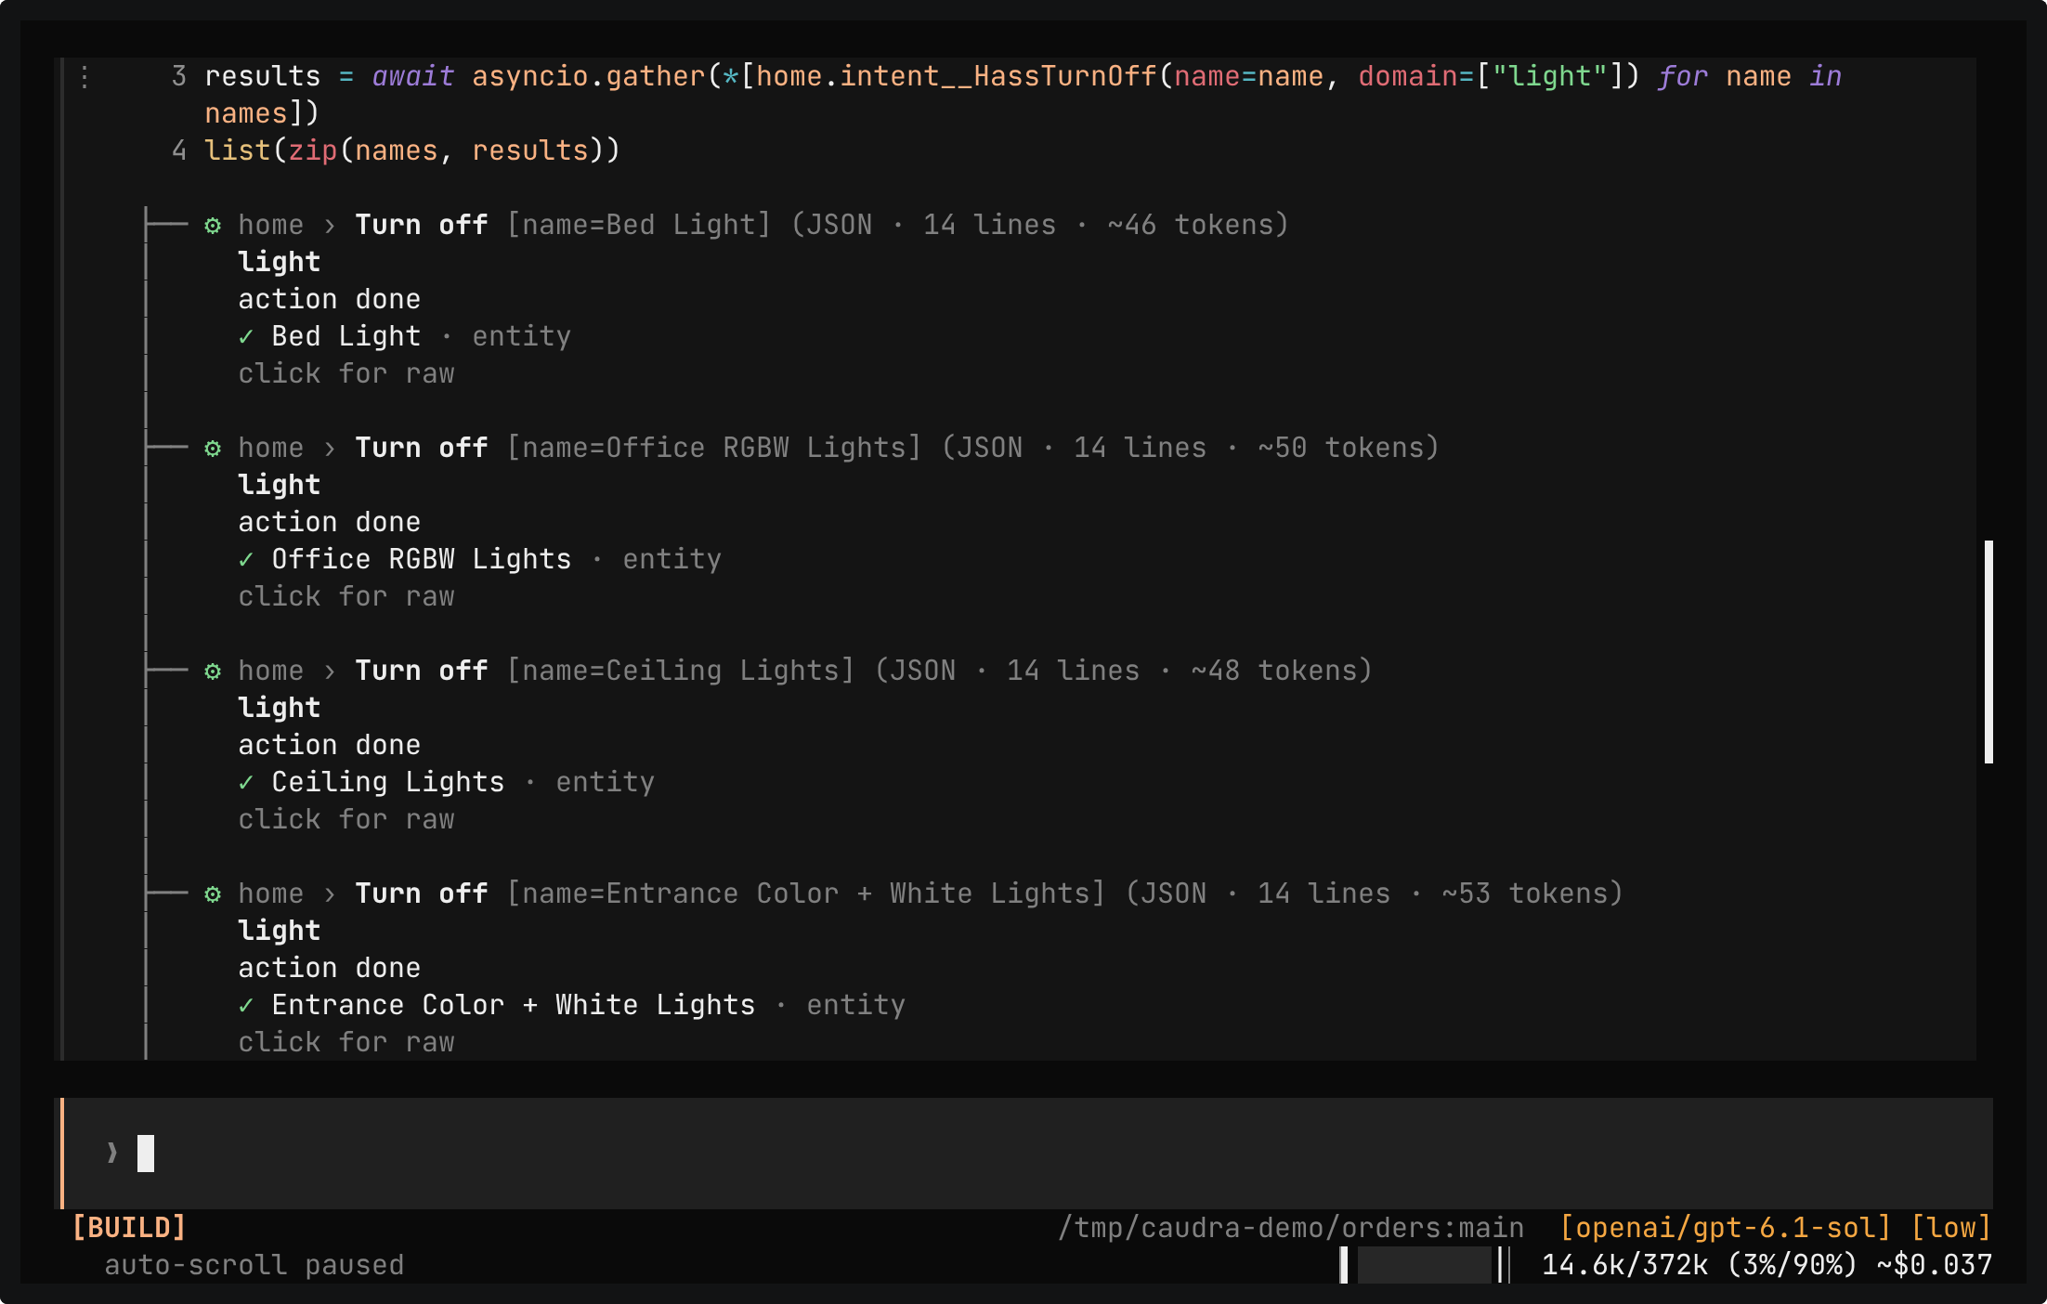
Task: Focus the command prompt input field
Action: 1027,1153
